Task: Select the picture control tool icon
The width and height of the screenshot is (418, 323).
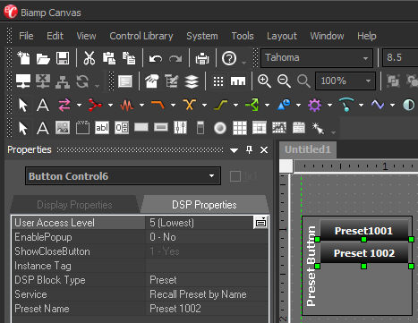Action: [63, 128]
